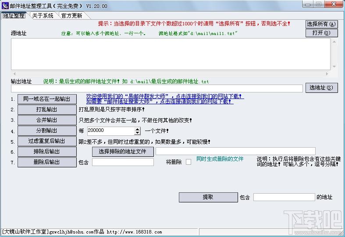Click the 合并输出 button
The width and height of the screenshot is (345, 237).
click(x=47, y=120)
